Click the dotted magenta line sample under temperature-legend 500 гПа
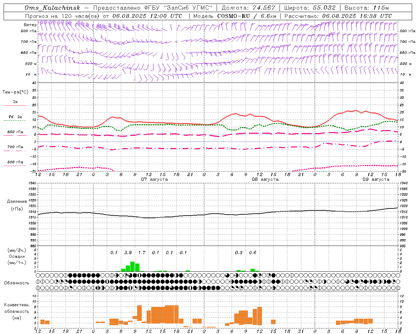 click(15, 166)
